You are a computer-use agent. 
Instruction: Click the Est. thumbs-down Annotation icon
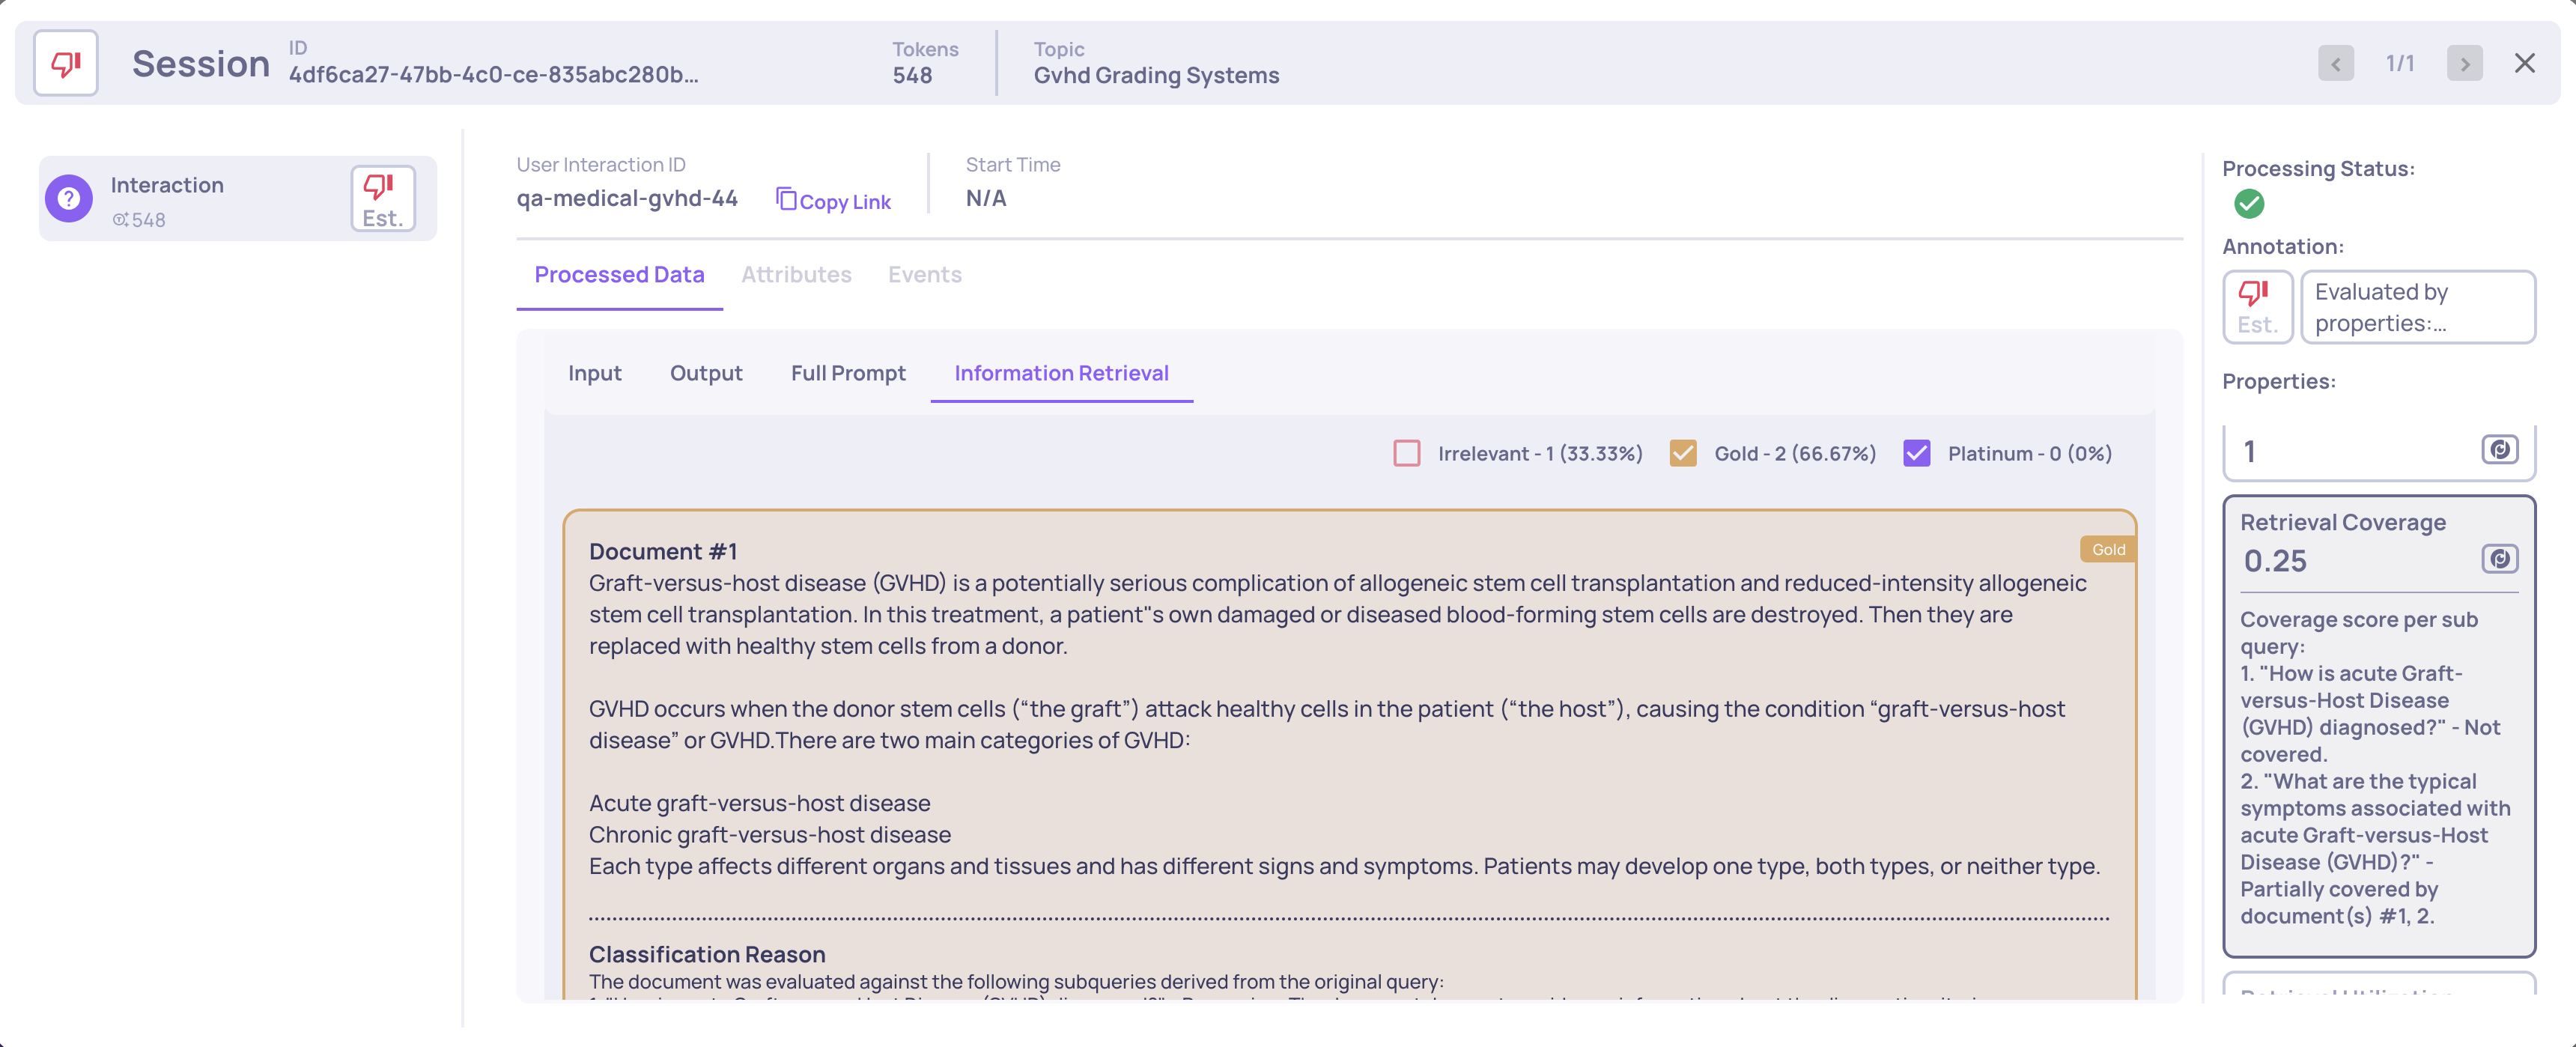pyautogui.click(x=2256, y=307)
